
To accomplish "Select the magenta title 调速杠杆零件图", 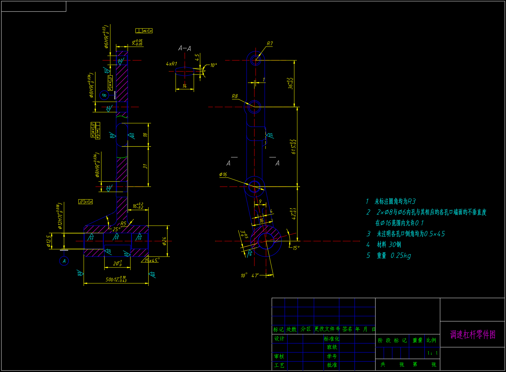I will 473,335.
